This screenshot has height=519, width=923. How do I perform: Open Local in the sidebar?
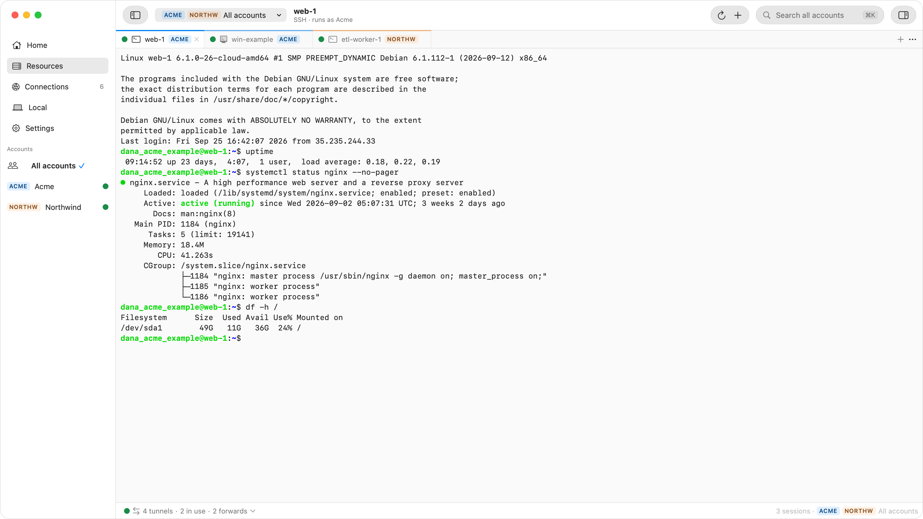pyautogui.click(x=58, y=108)
